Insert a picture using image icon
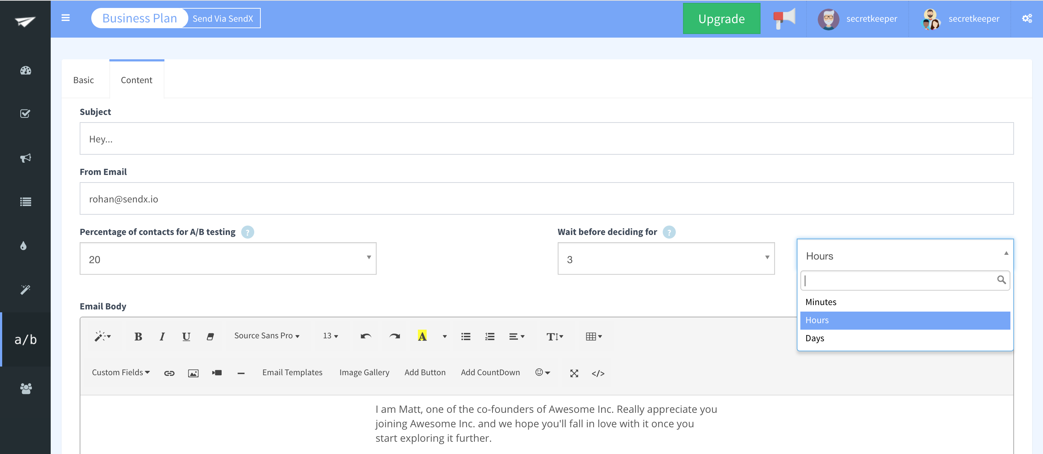 (x=193, y=373)
